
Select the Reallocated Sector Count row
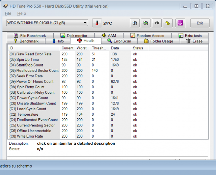[34, 70]
